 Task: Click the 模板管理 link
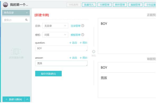coord(76,35)
